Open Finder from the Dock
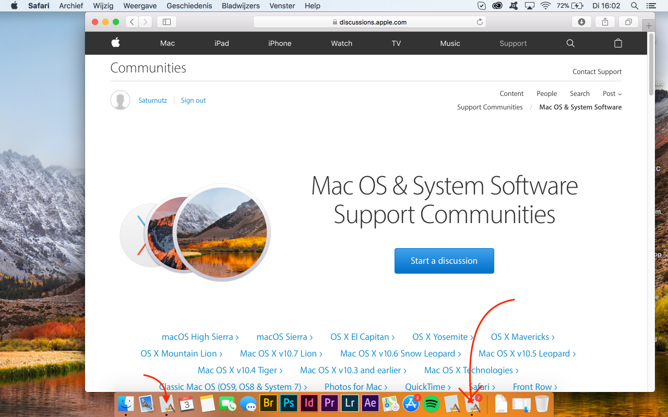668x417 pixels. click(126, 403)
